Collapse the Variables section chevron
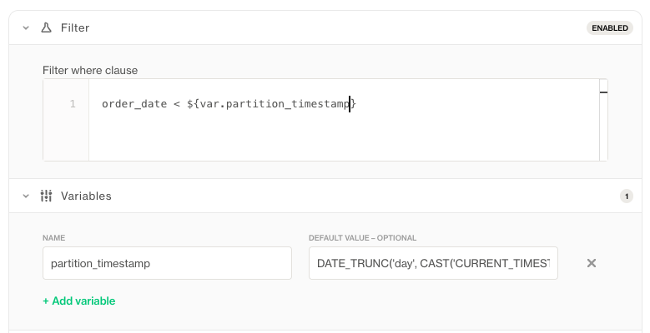Viewport: 650px width, 333px height. pos(26,196)
